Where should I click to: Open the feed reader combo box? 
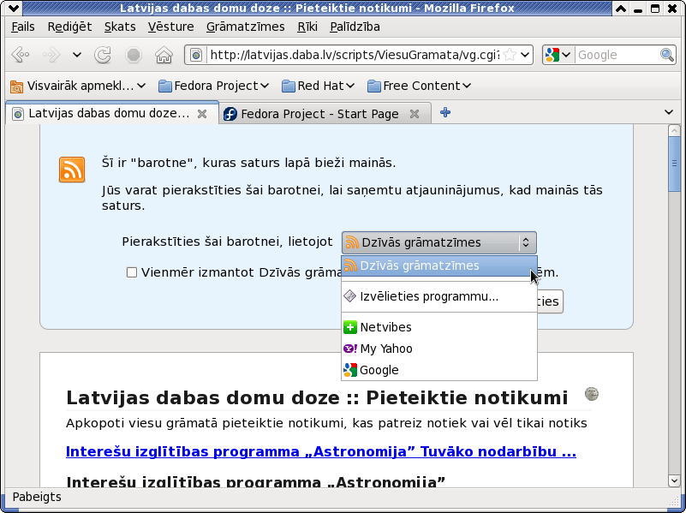(438, 242)
